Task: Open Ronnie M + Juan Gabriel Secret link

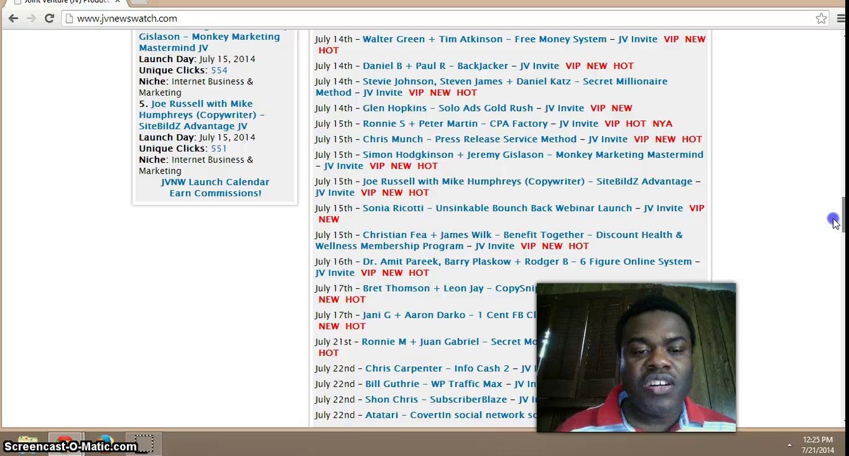Action: click(x=449, y=342)
